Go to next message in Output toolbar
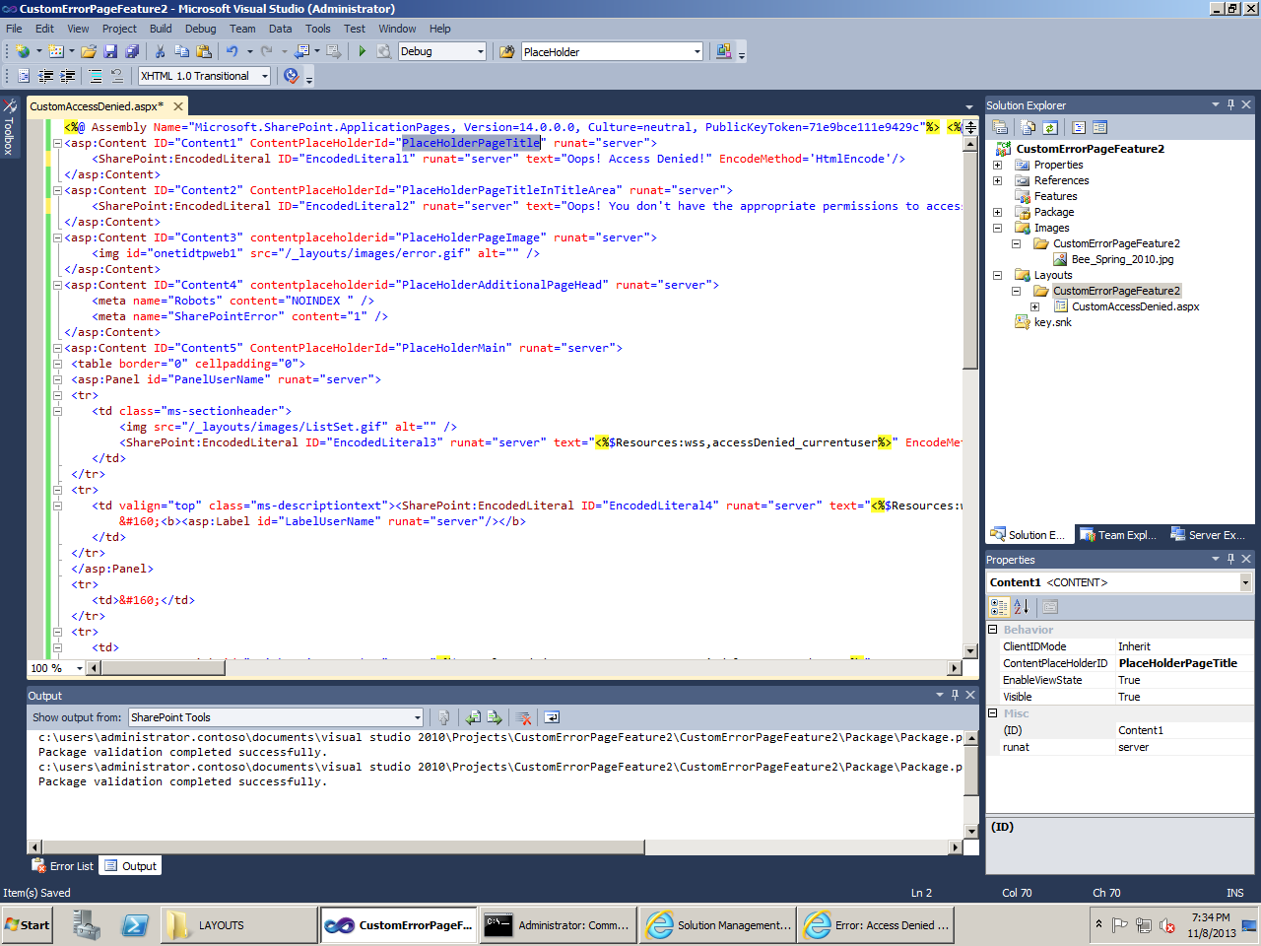The image size is (1261, 946). [495, 717]
